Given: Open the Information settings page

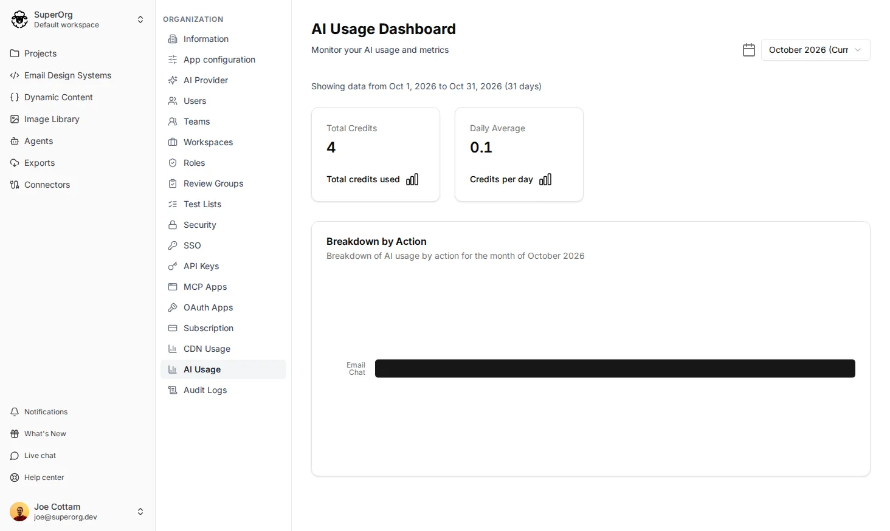Looking at the screenshot, I should click(x=223, y=39).
